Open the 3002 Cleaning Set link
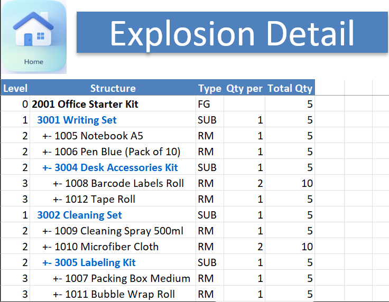 click(x=79, y=215)
